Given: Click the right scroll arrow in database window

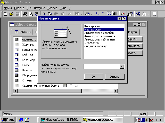Looking at the screenshot, I should tap(116, 91).
